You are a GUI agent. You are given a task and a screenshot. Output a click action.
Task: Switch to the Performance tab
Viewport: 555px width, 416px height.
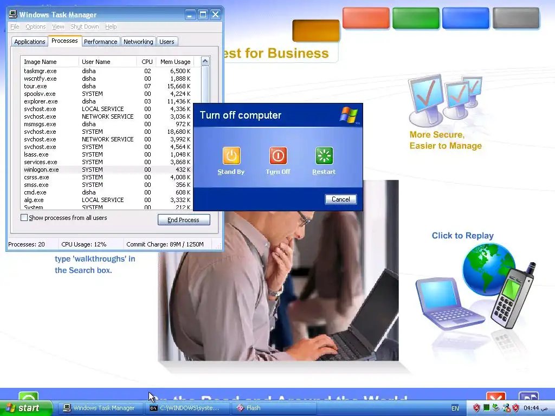(100, 42)
